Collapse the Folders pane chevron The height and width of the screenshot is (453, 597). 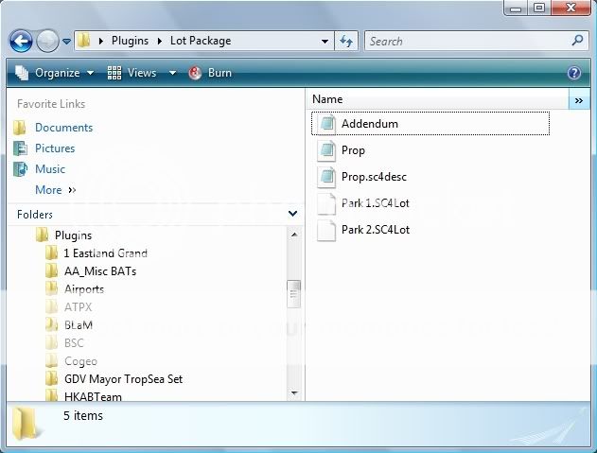pos(292,214)
